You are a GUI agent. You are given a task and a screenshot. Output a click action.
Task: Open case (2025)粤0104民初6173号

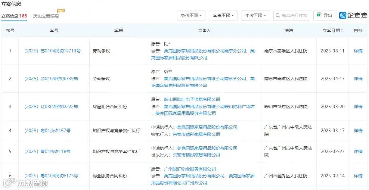(51, 176)
